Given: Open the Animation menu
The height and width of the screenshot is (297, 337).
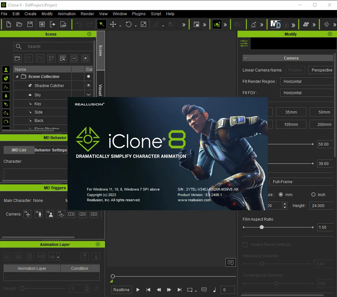Looking at the screenshot, I should (67, 14).
